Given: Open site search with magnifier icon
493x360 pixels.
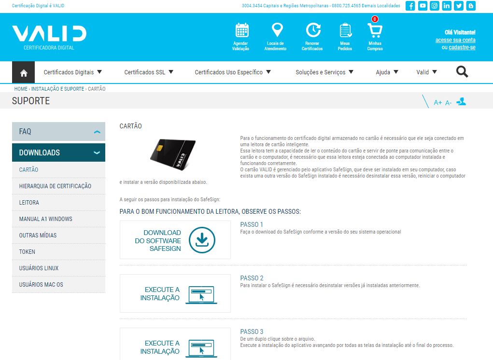Looking at the screenshot, I should [462, 72].
